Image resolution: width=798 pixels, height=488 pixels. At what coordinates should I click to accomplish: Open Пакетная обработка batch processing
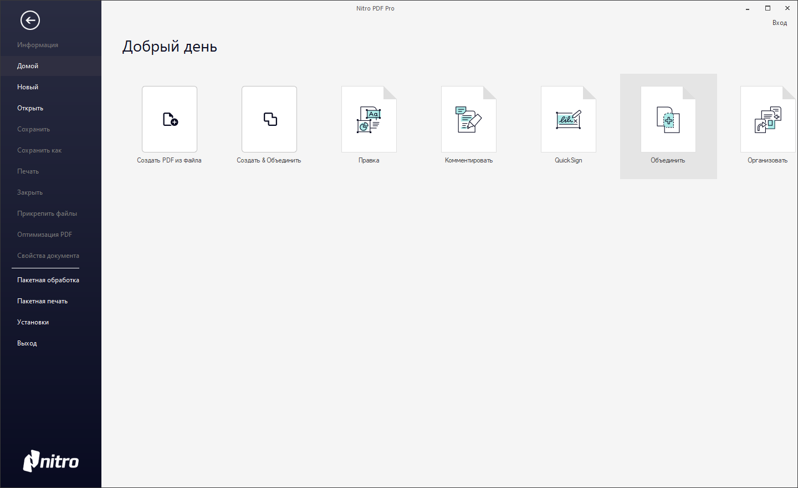50,280
